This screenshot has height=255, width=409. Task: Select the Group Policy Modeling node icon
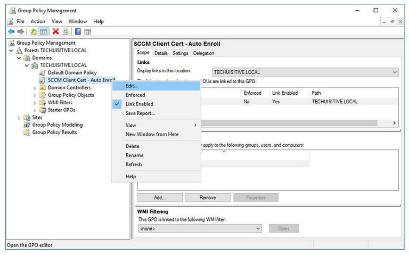(27, 125)
